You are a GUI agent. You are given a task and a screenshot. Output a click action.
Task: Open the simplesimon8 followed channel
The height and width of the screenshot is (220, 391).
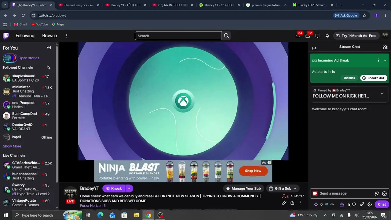tap(27, 78)
